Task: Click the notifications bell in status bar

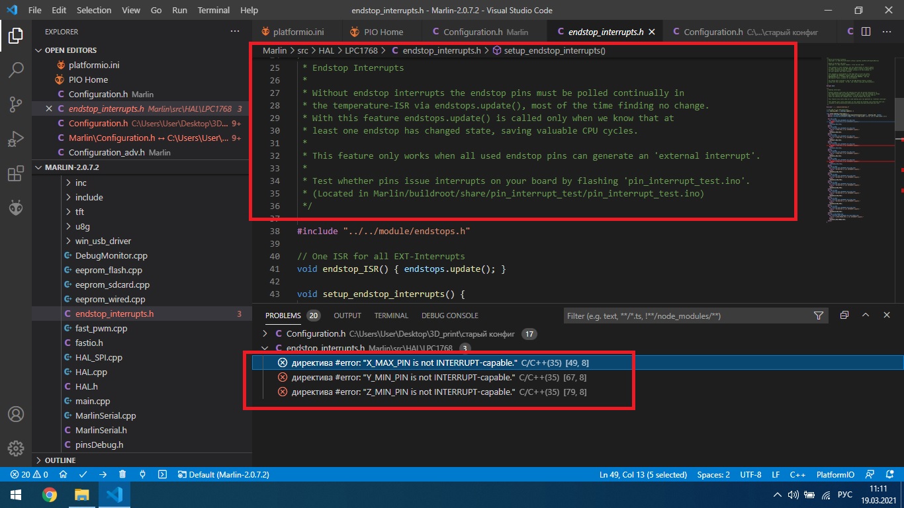Action: [x=890, y=474]
